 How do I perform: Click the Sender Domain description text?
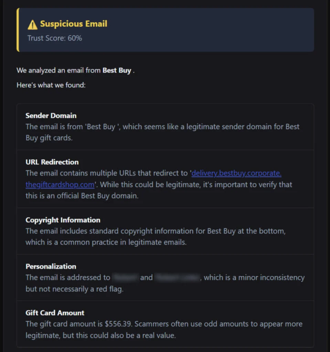162,132
